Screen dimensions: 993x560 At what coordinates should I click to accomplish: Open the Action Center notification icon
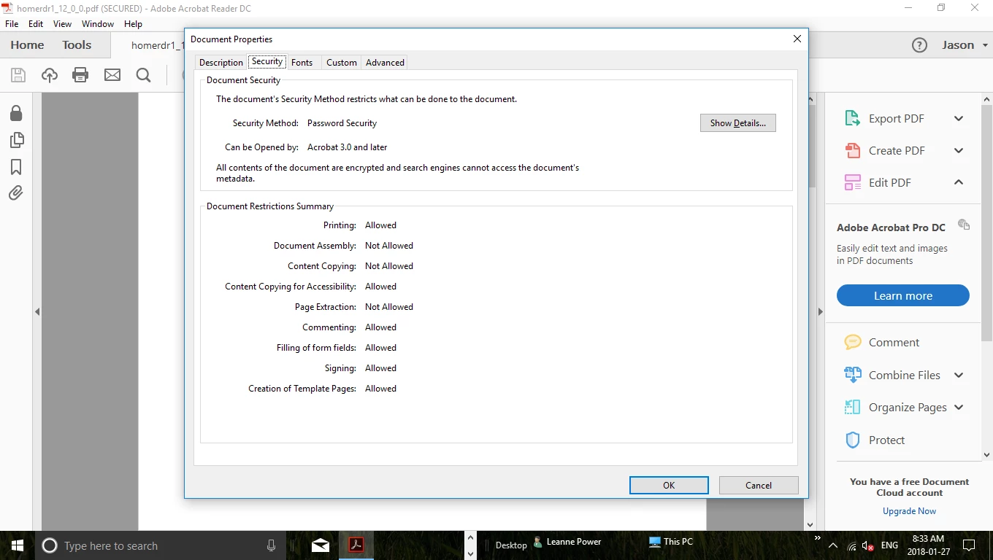tap(969, 545)
